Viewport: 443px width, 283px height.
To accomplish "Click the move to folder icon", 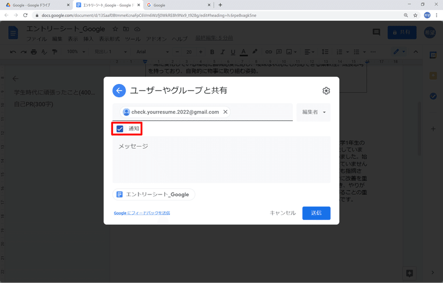I will coord(126,29).
